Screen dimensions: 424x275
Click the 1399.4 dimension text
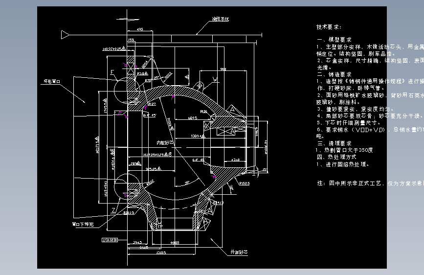tap(198, 136)
